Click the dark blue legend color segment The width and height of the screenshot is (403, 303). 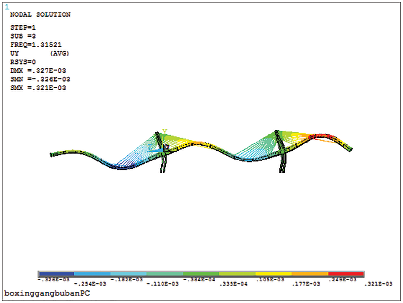[x=56, y=274]
